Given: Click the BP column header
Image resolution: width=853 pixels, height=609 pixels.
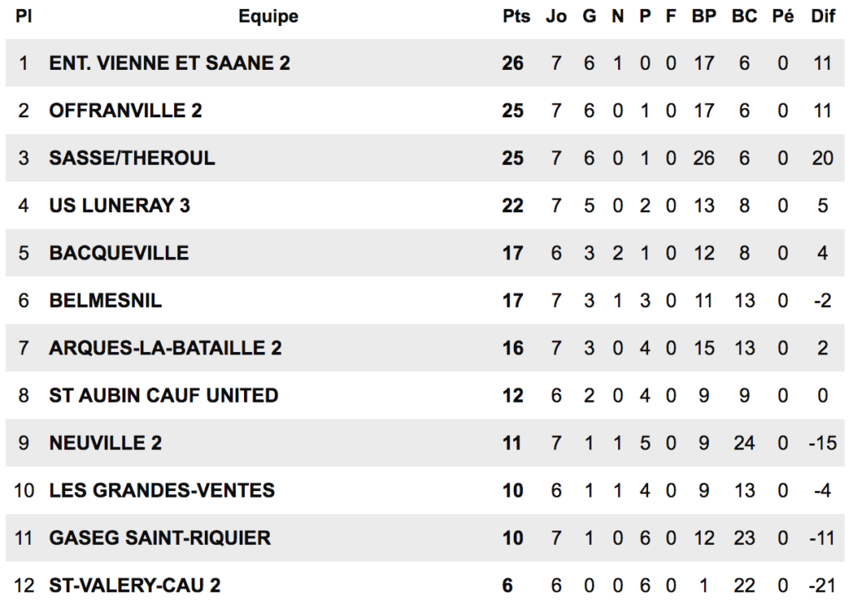Looking at the screenshot, I should (x=703, y=17).
